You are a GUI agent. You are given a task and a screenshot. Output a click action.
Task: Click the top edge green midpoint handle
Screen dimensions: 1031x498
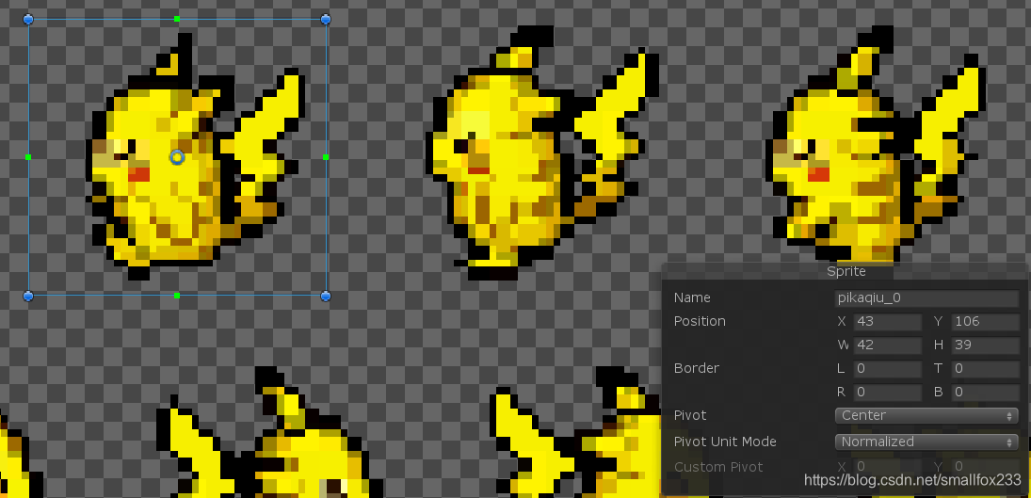pyautogui.click(x=177, y=19)
